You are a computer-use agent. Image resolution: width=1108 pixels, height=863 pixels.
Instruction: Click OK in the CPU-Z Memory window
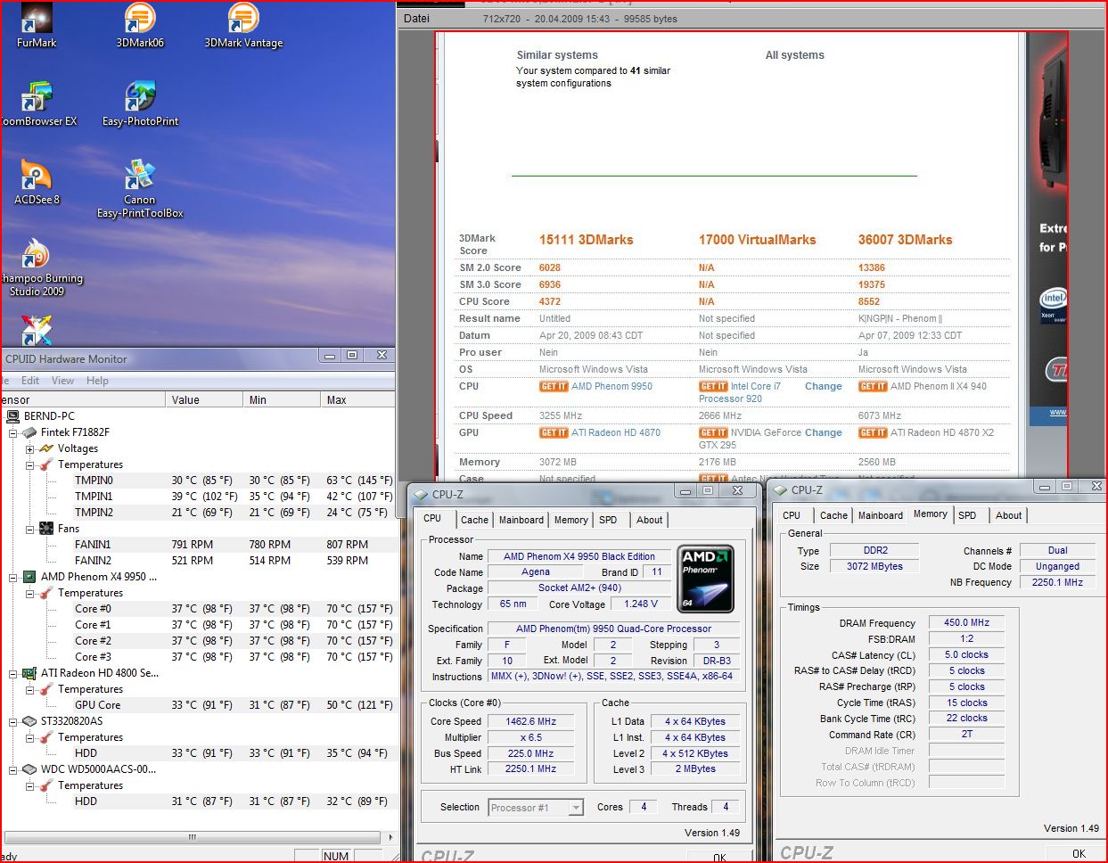1079,853
